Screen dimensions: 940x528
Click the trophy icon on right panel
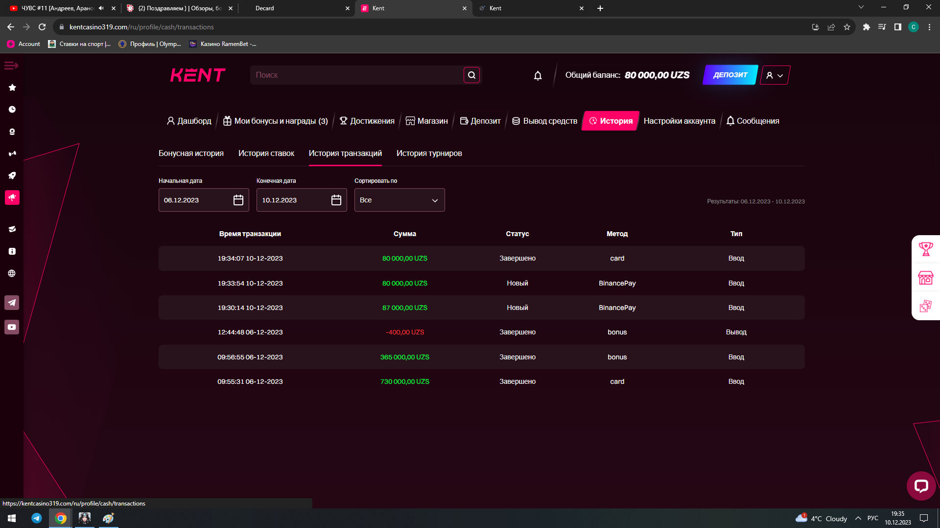925,249
